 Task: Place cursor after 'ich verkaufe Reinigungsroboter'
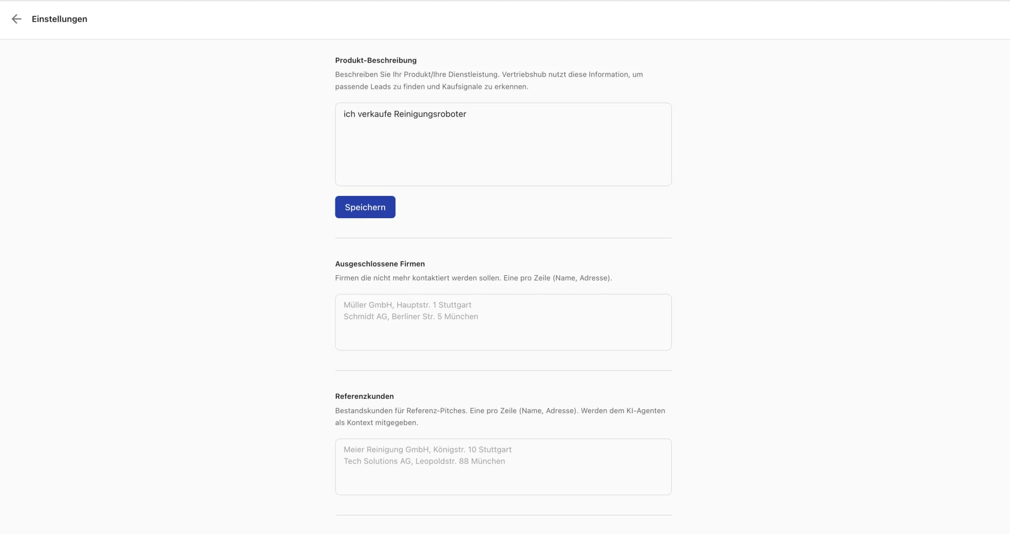click(467, 114)
